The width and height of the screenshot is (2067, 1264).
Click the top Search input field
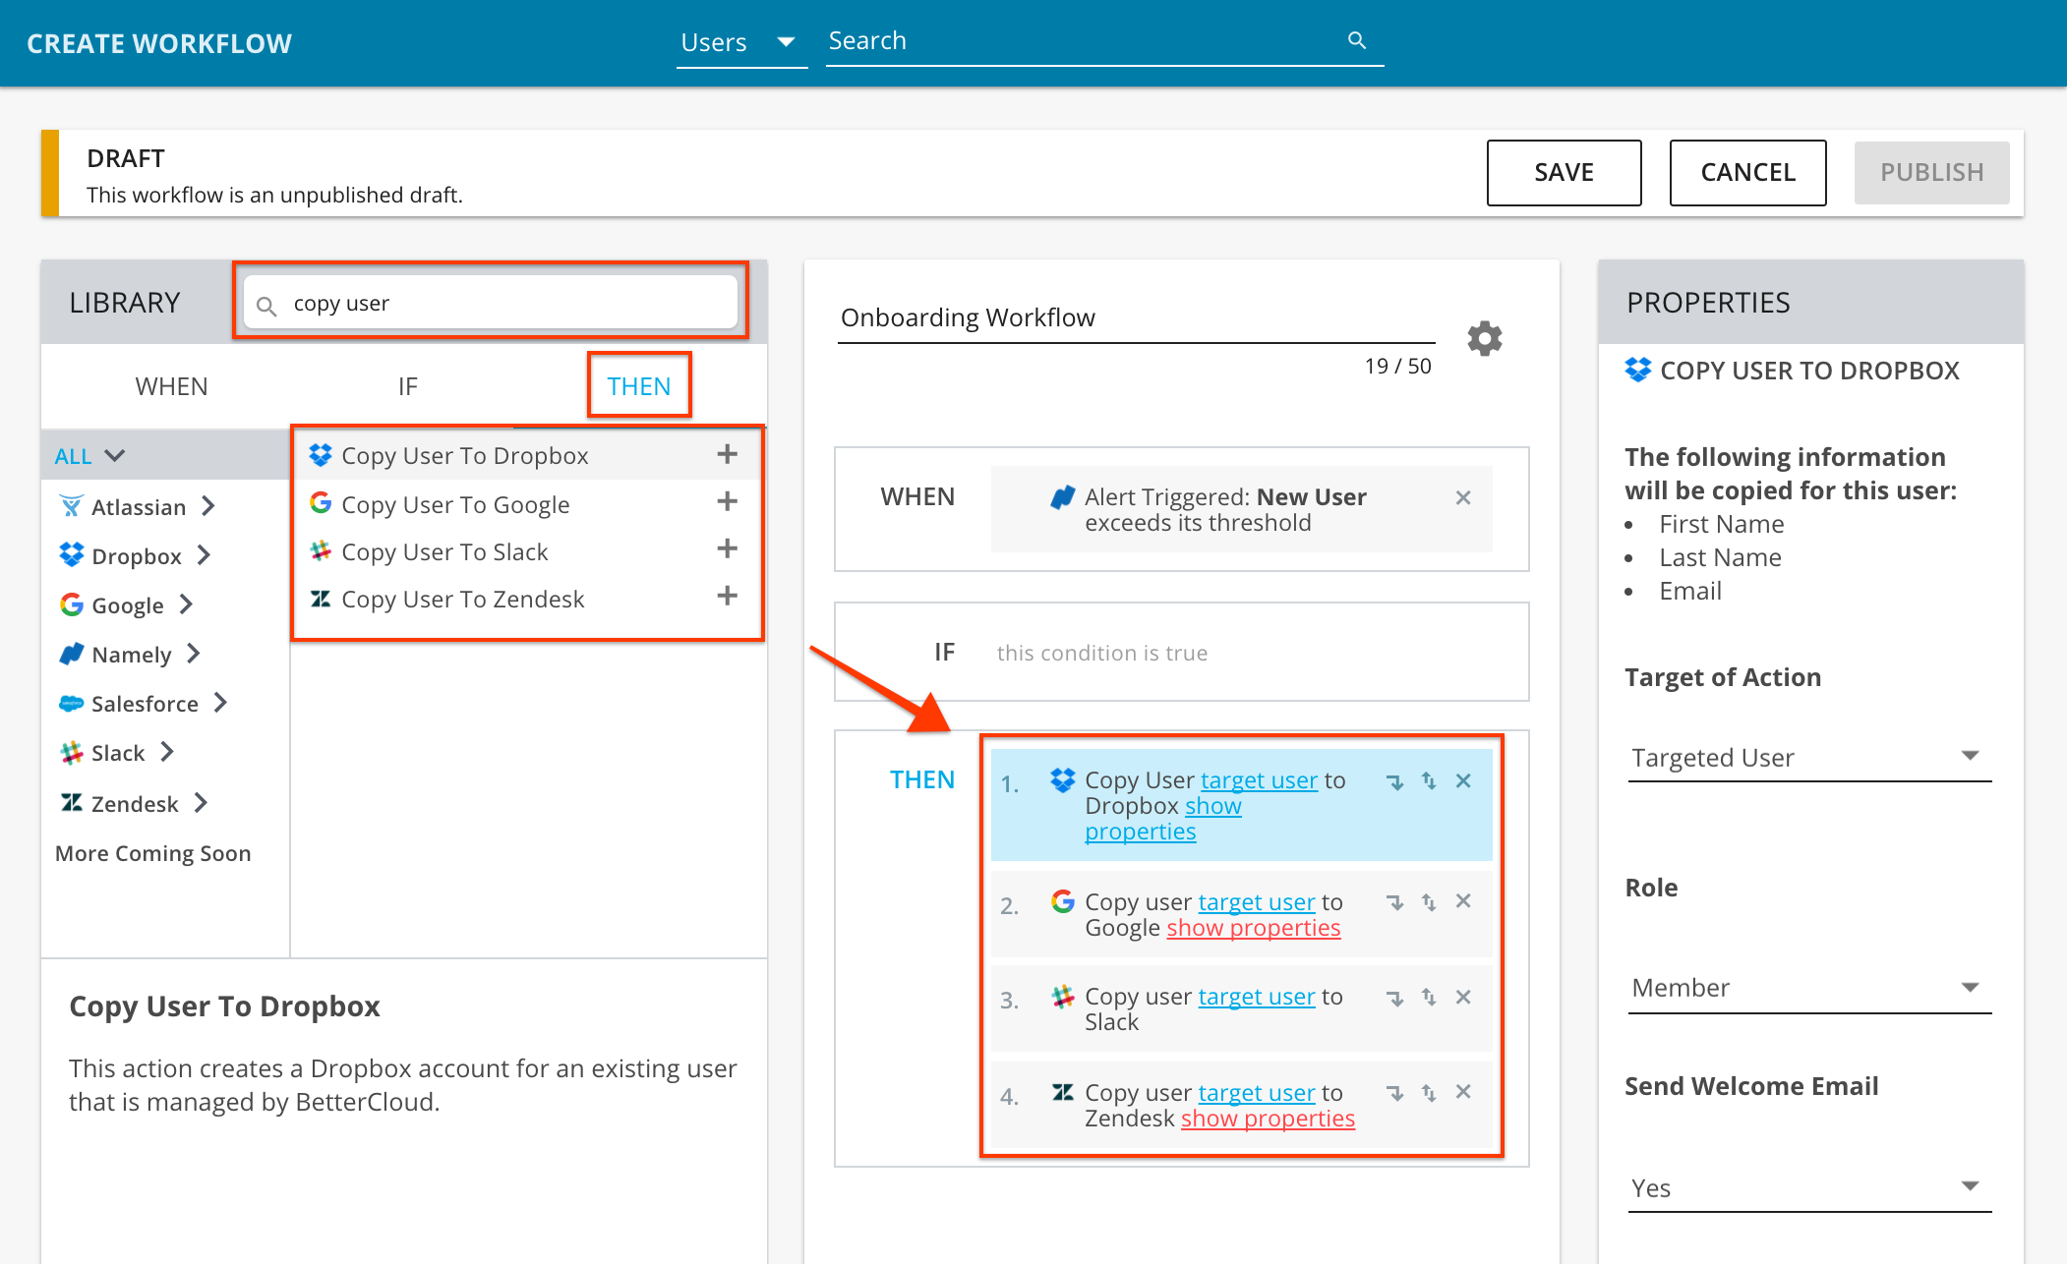(x=1104, y=41)
